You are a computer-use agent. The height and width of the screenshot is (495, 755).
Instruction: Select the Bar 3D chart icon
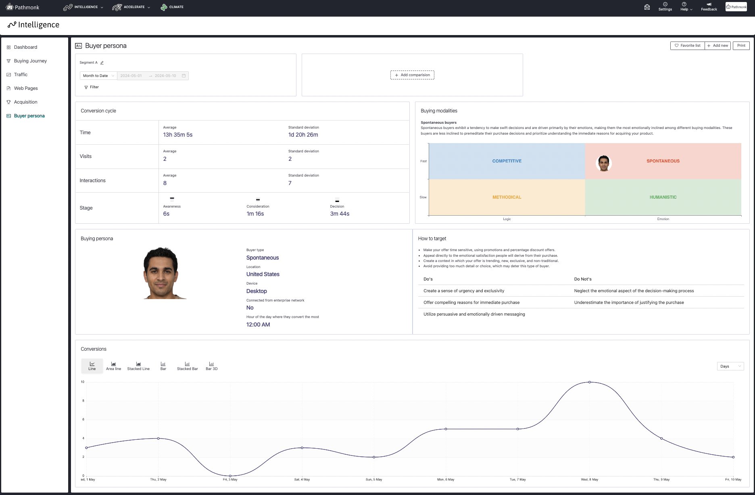click(x=211, y=366)
